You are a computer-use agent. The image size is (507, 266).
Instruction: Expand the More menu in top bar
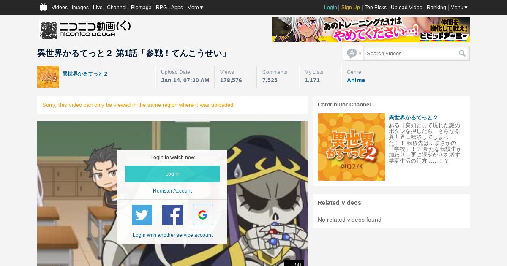[x=195, y=8]
